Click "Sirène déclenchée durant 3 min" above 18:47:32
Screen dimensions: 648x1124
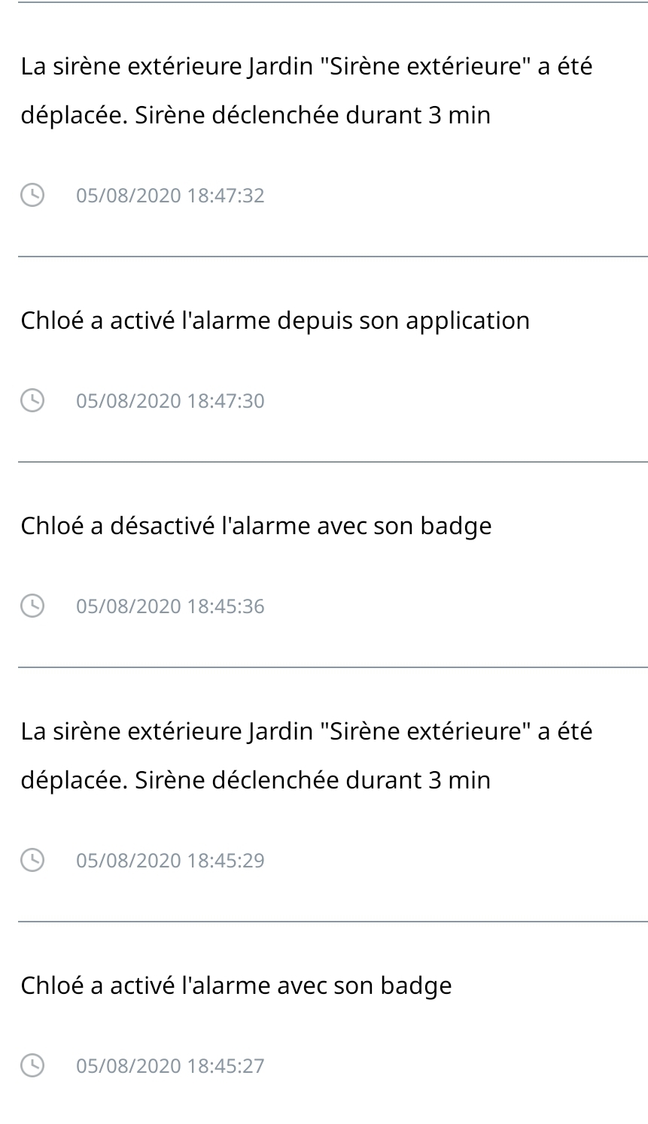click(312, 115)
